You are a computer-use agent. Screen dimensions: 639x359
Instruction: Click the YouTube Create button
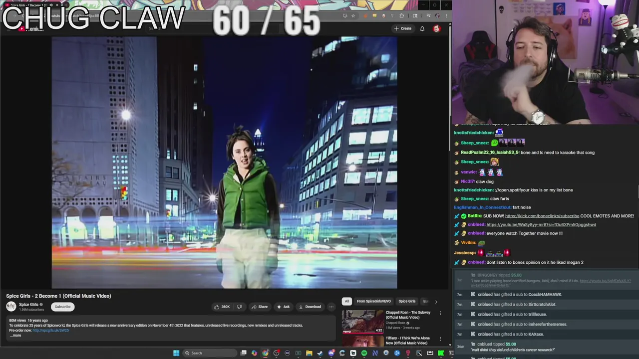(x=403, y=28)
